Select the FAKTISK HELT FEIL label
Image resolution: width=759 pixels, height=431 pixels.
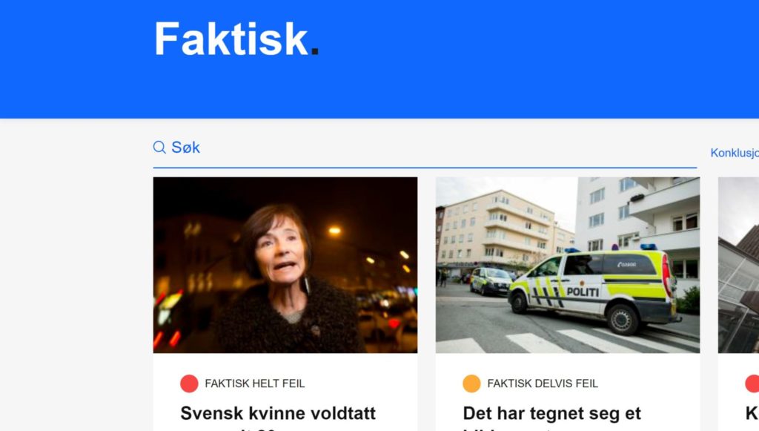[x=255, y=384]
